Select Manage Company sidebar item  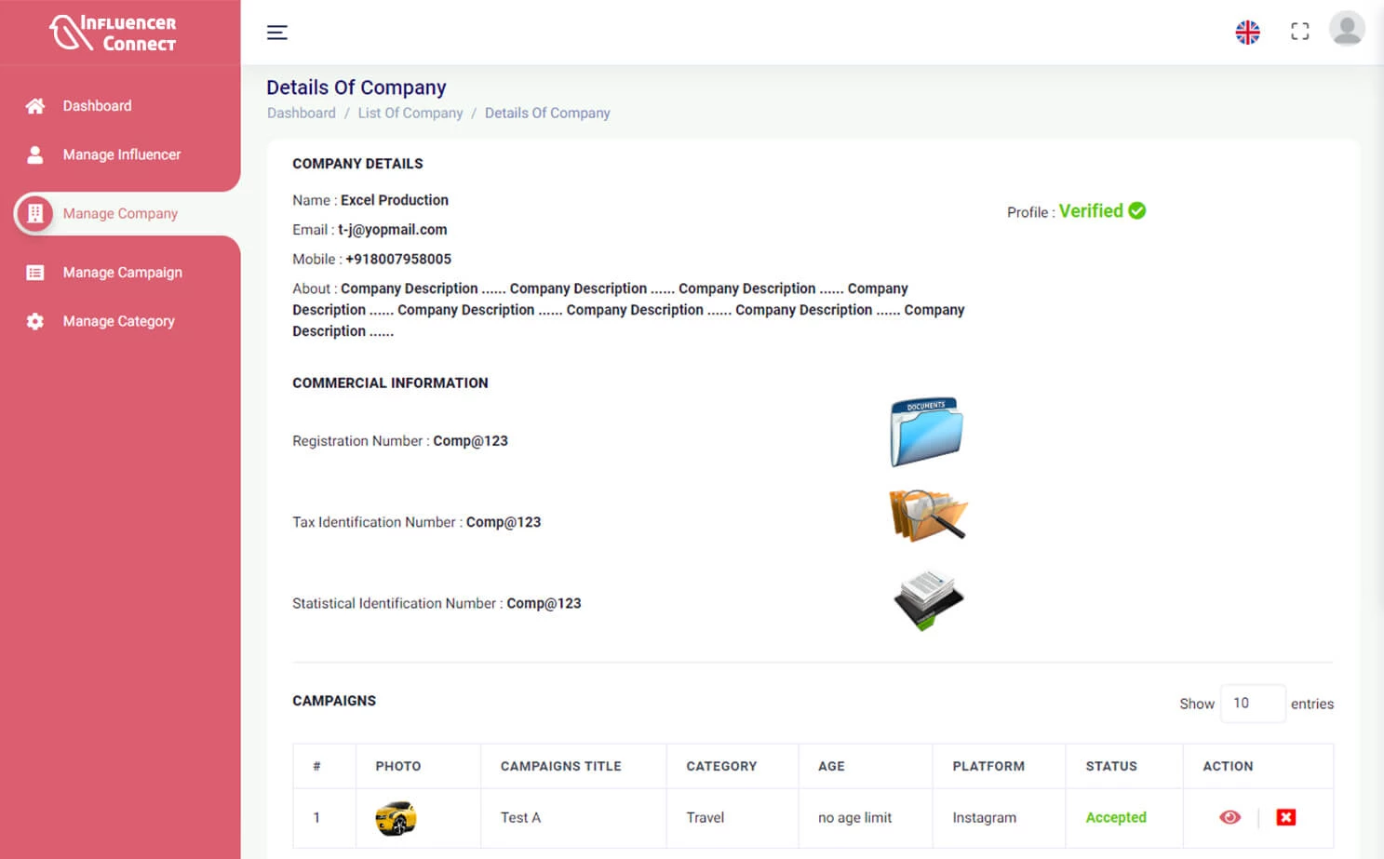tap(120, 213)
